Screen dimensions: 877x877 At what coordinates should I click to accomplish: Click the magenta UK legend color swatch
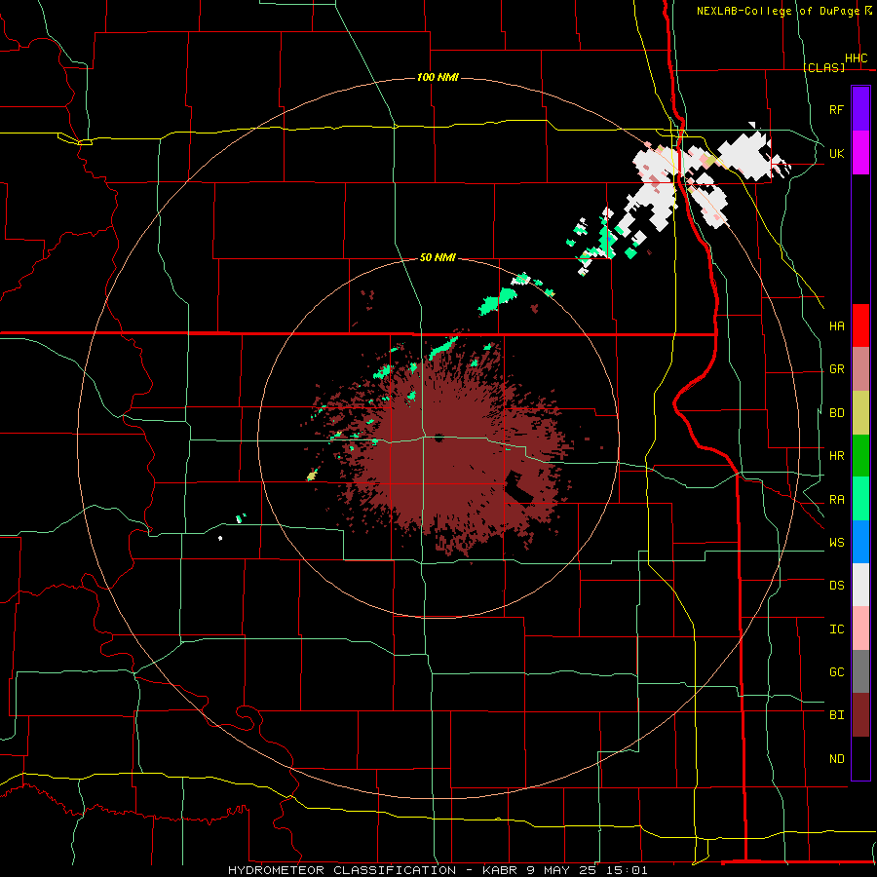click(x=860, y=153)
